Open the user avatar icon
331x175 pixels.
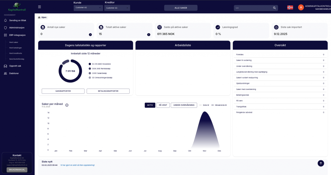[301, 7]
